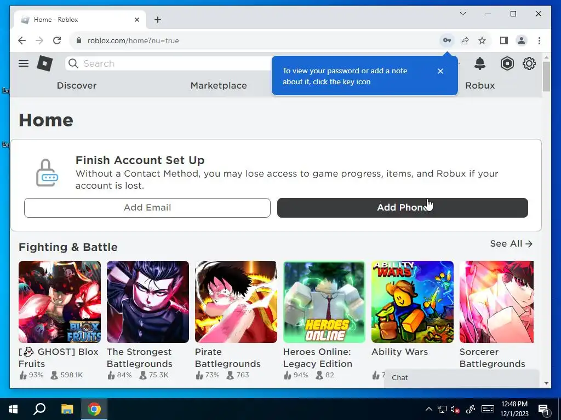561x420 pixels.
Task: Open the Windows notification center
Action: (x=544, y=409)
